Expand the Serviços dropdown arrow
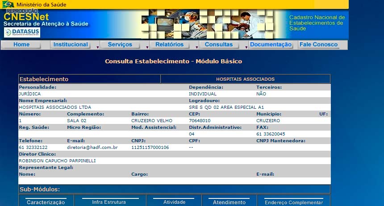 [147, 46]
